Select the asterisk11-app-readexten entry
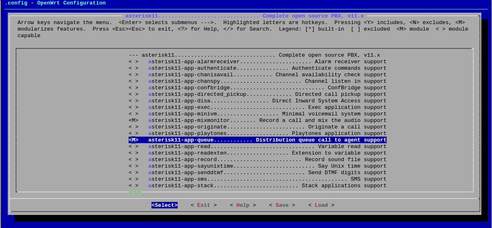This screenshot has width=492, height=228. tap(257, 153)
